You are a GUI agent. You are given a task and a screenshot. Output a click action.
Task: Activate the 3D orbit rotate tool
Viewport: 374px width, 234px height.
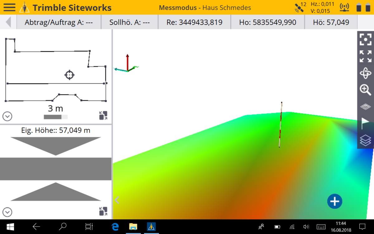click(366, 73)
